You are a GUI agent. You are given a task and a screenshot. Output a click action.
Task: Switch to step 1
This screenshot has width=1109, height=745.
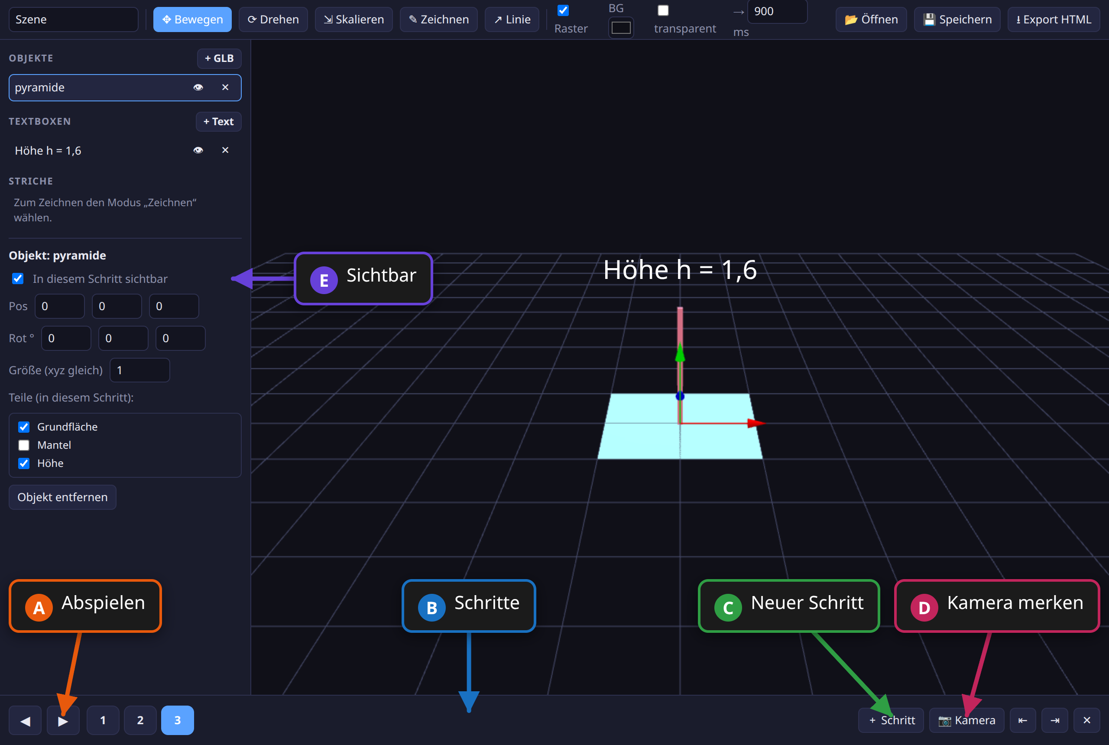click(103, 720)
